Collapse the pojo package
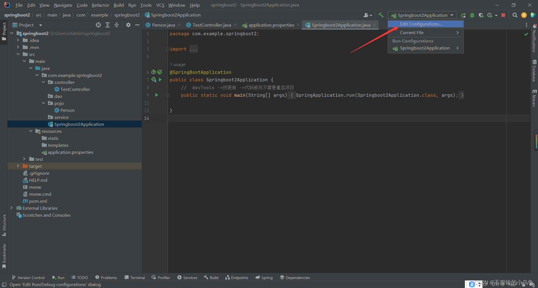 (x=43, y=103)
